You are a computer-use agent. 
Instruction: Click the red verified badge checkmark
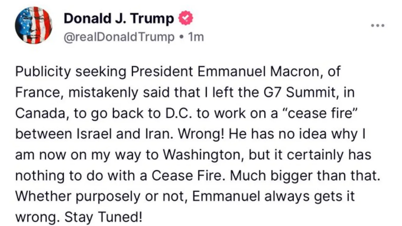tap(186, 19)
